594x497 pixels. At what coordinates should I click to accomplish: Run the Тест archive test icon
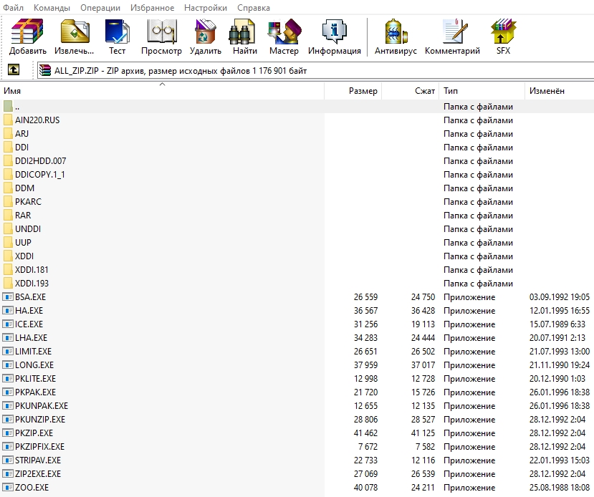117,37
